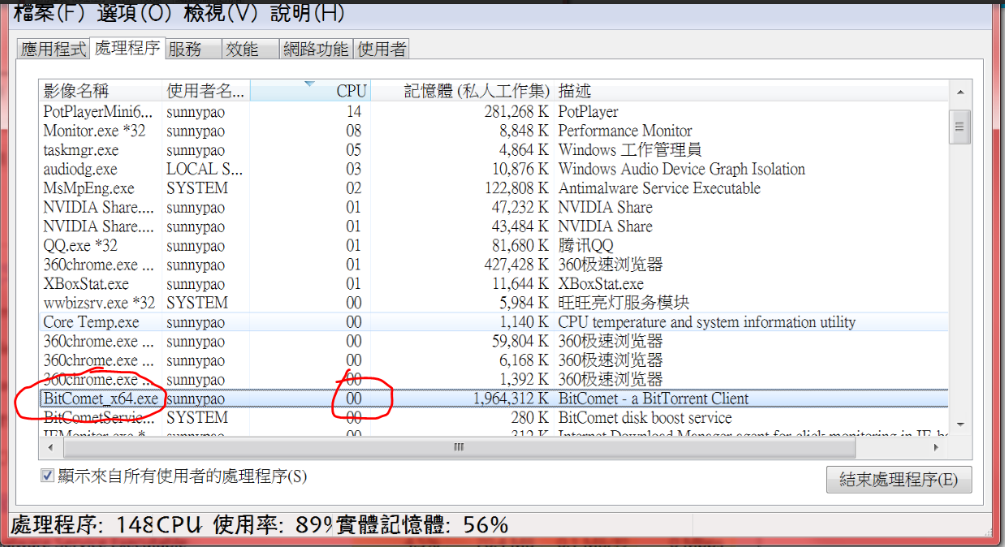Select the BitCometServic... process
This screenshot has width=1005, height=547.
[494, 418]
